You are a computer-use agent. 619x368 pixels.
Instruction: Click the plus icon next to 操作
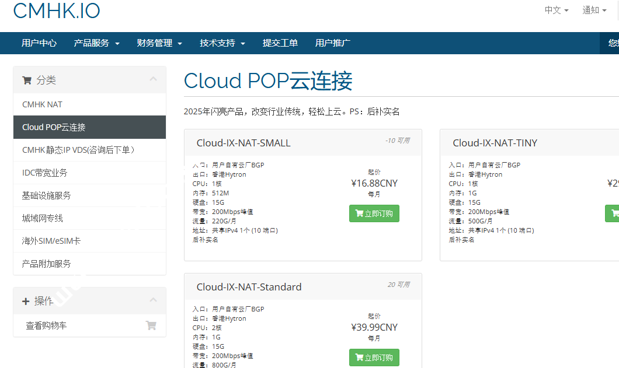click(27, 300)
